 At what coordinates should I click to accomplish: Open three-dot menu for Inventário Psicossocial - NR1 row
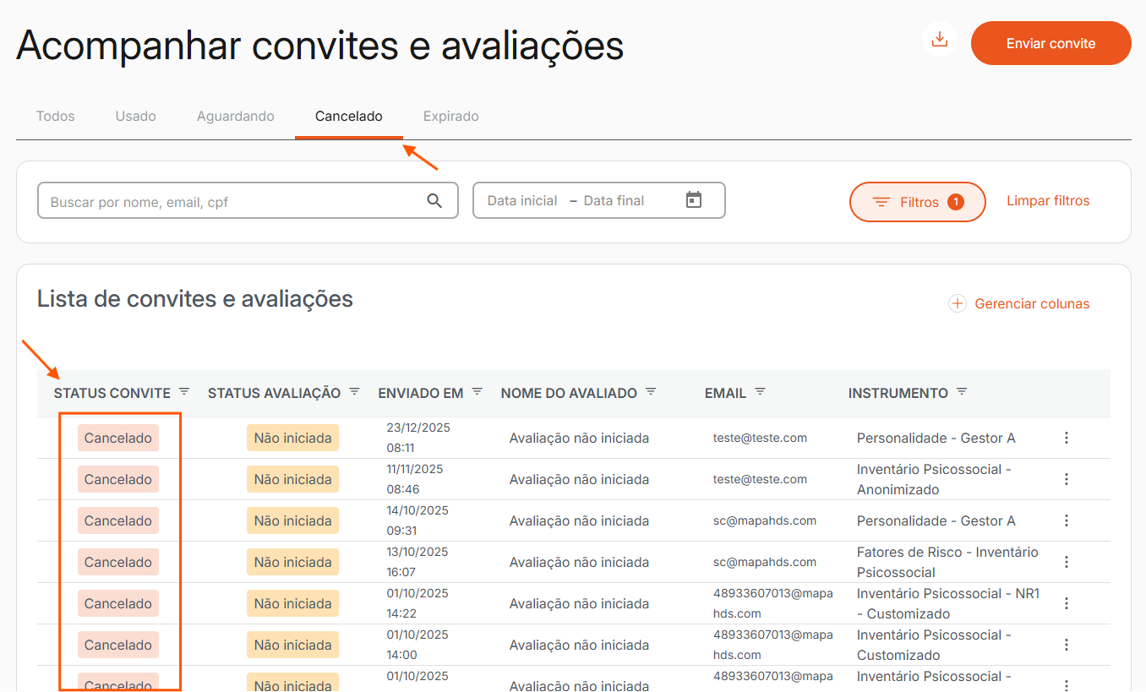pyautogui.click(x=1066, y=603)
